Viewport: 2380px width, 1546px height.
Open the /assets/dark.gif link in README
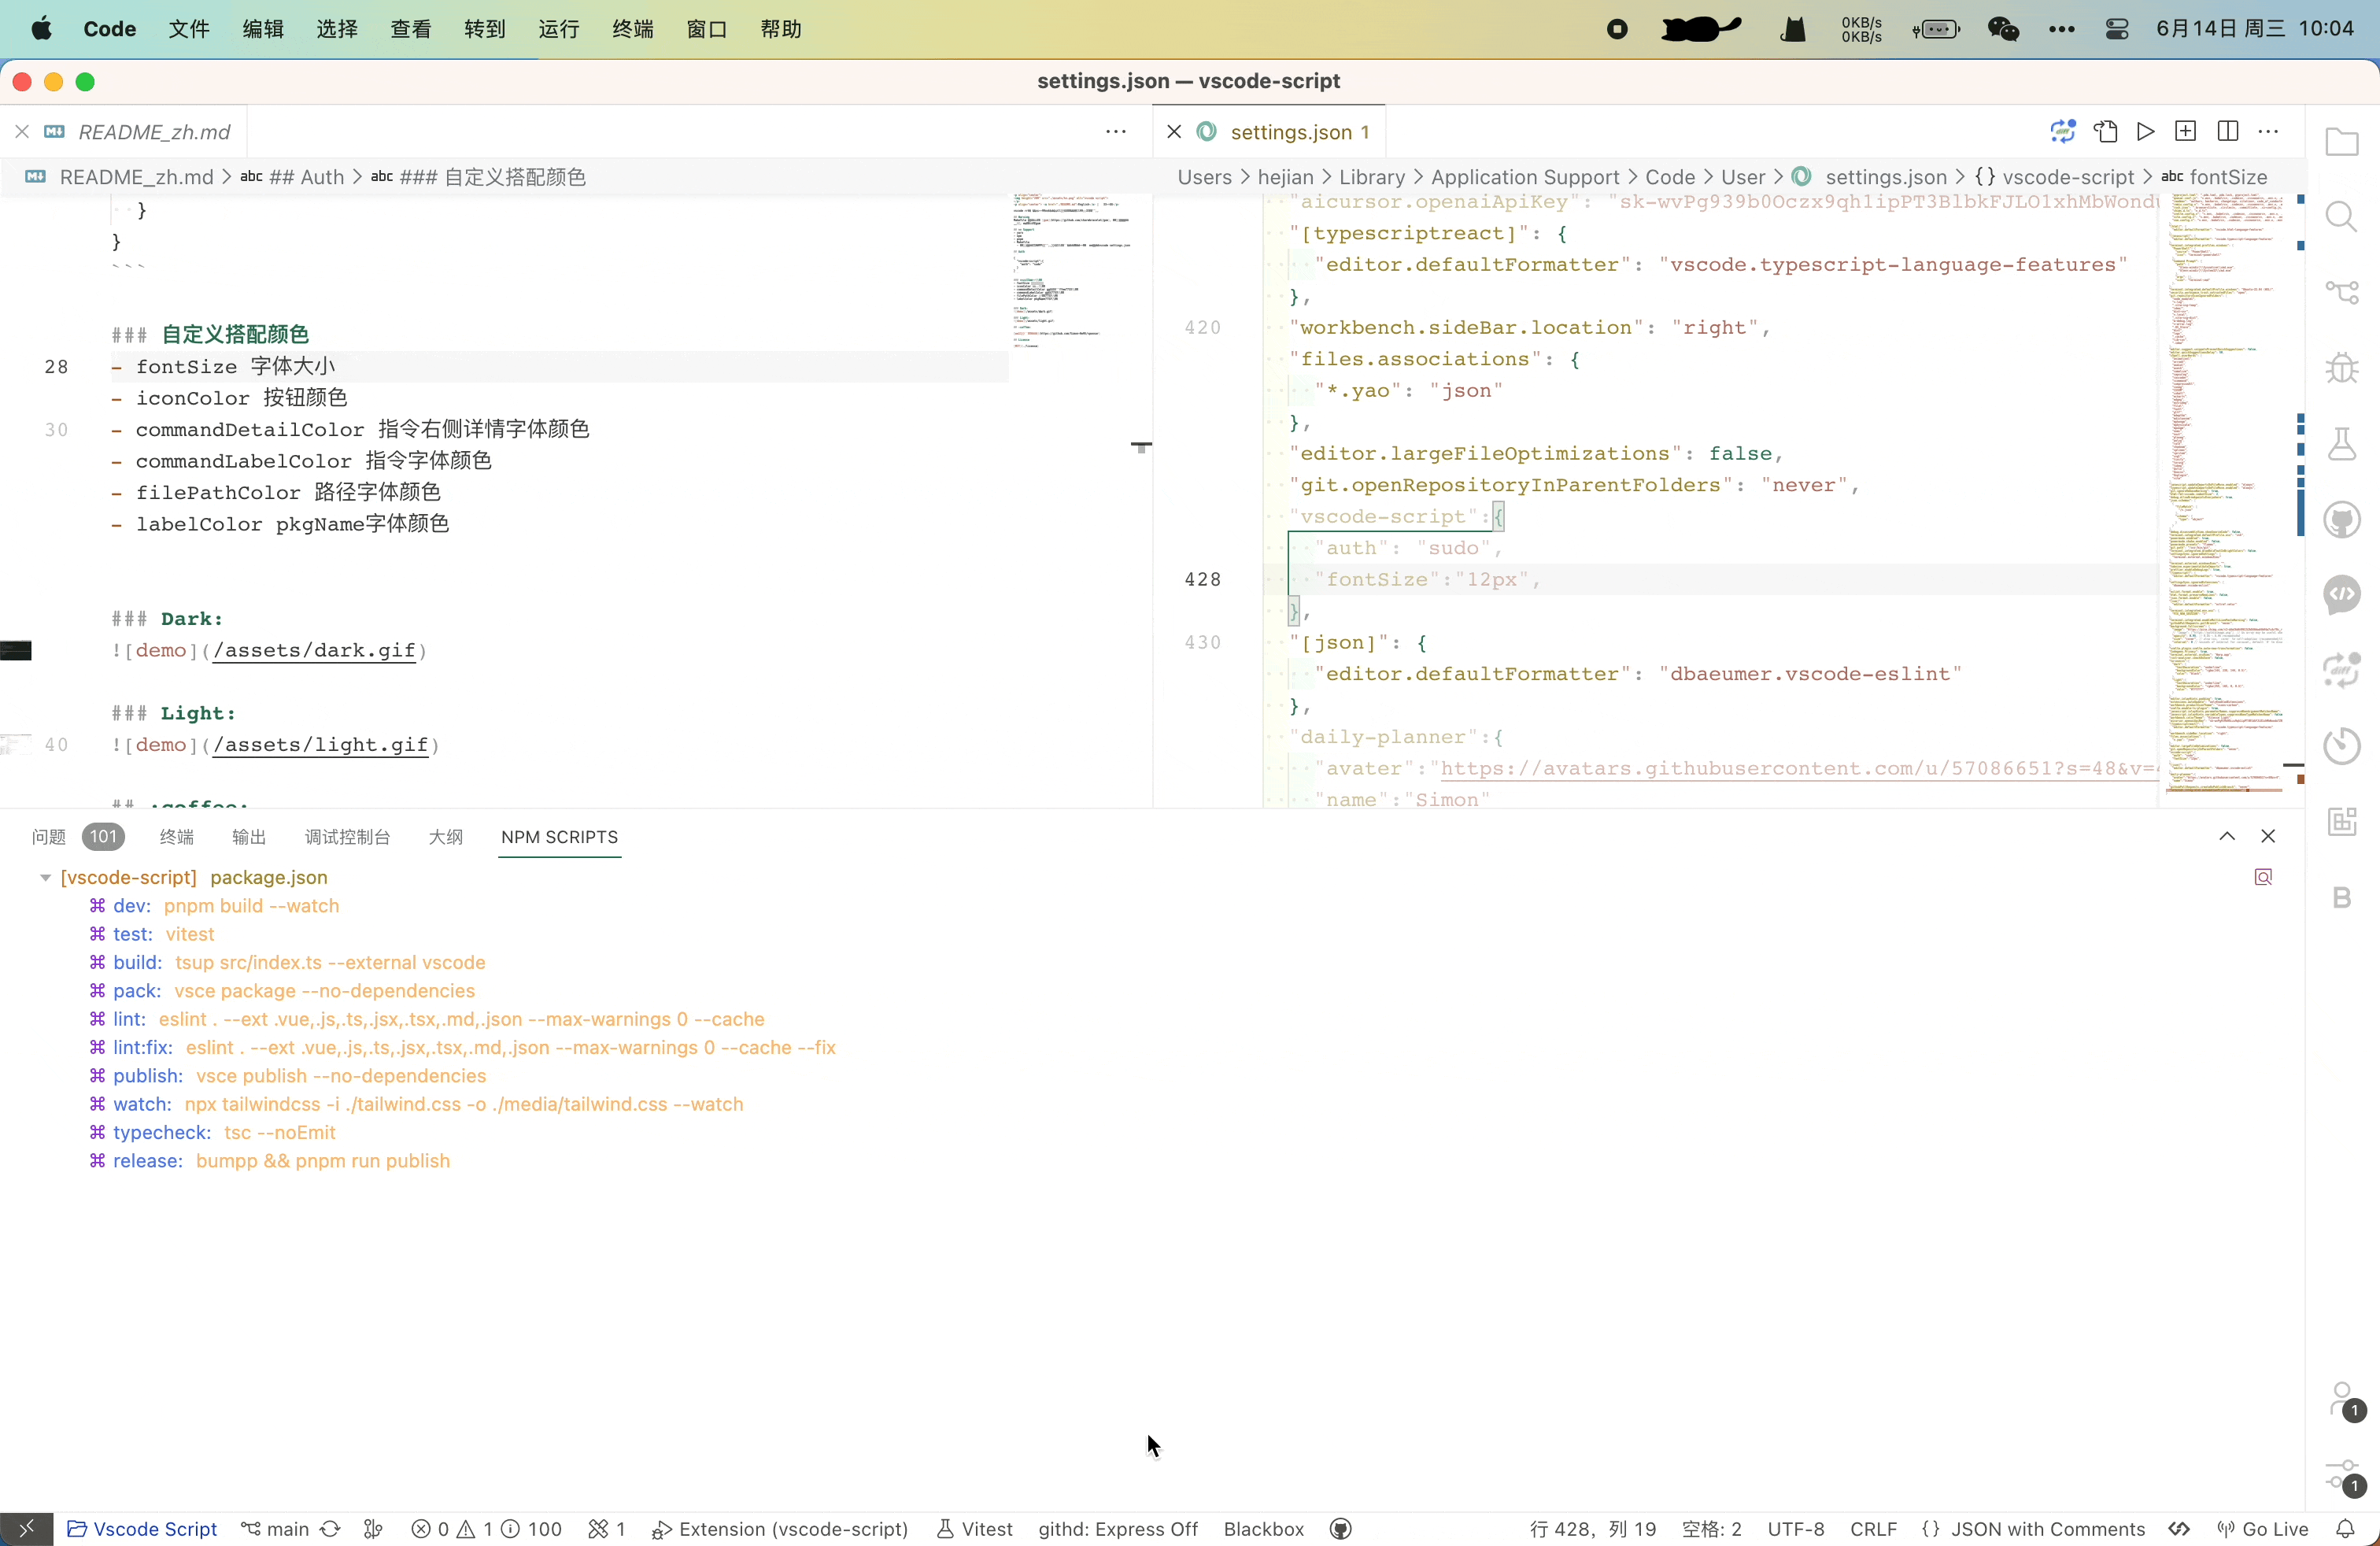click(315, 650)
